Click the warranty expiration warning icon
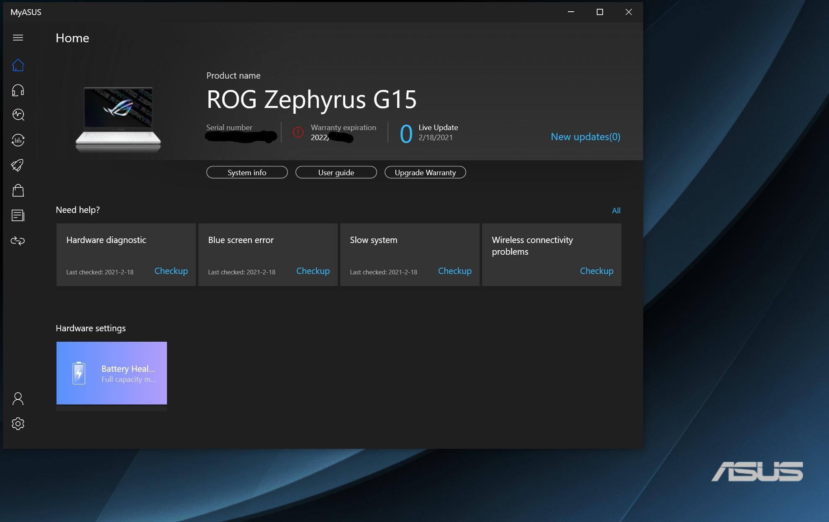Image resolution: width=829 pixels, height=522 pixels. [x=298, y=133]
